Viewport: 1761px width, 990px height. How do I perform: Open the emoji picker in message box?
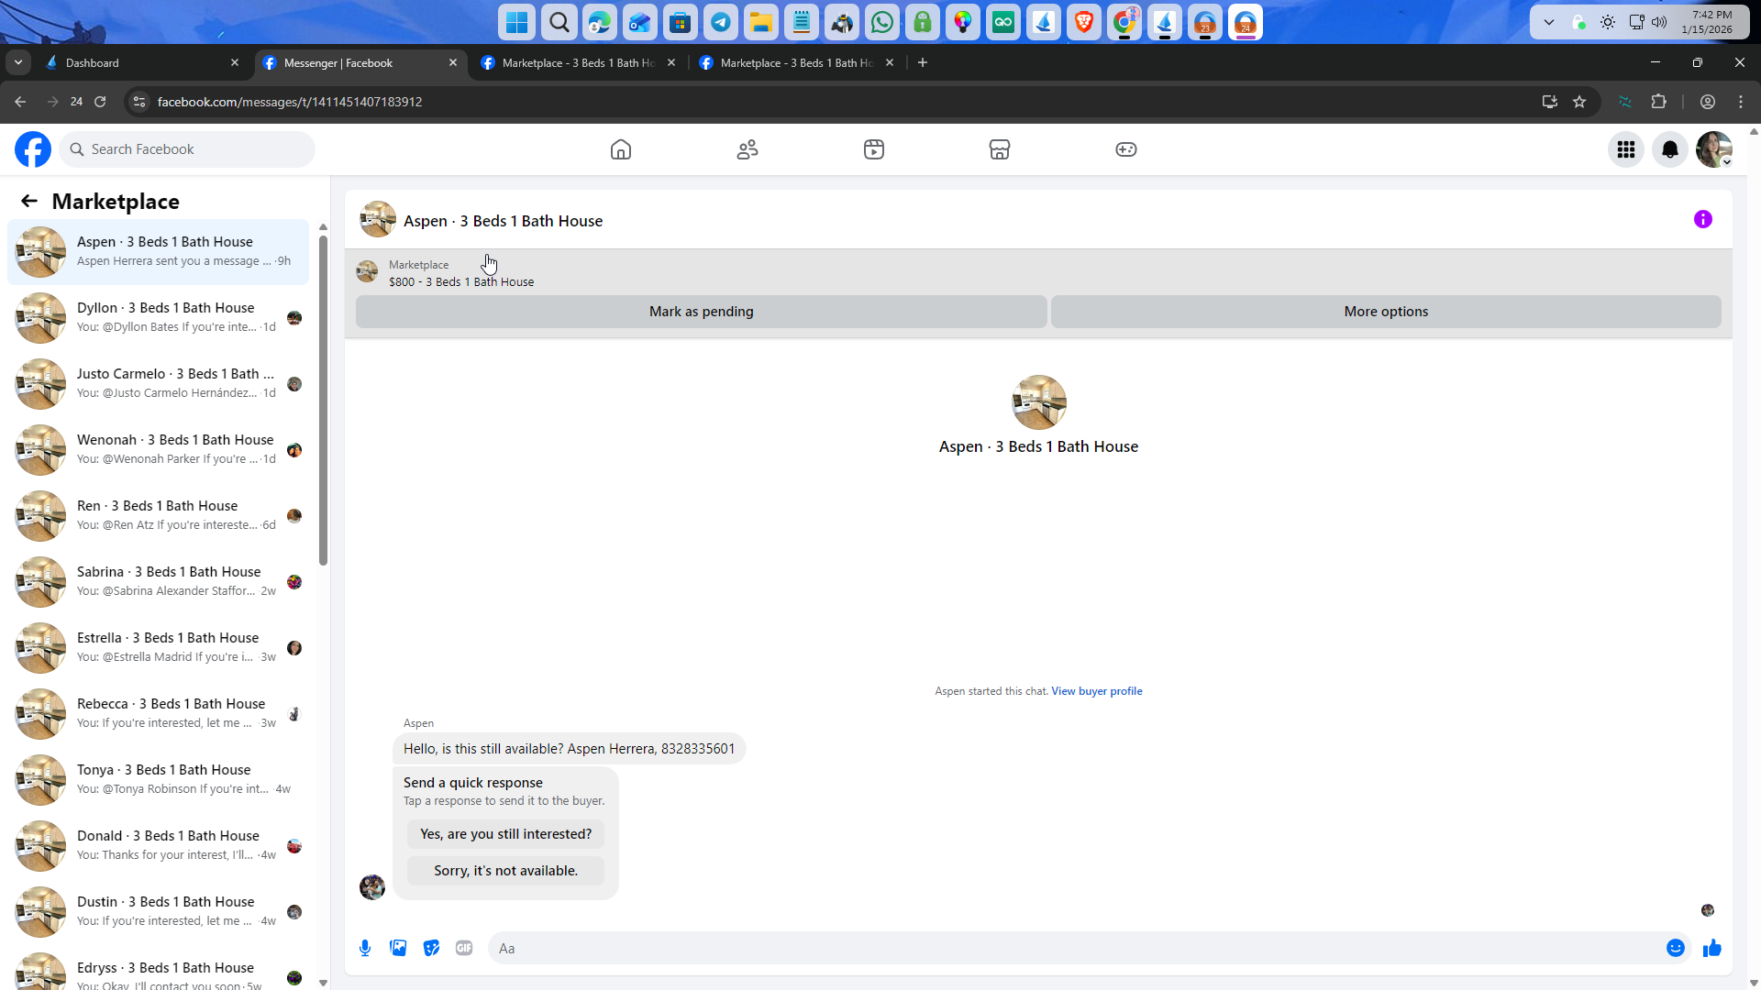pos(1675,948)
